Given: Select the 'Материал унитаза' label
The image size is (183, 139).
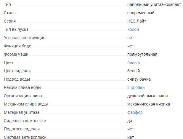Looking at the screenshot, I should [x=22, y=112].
